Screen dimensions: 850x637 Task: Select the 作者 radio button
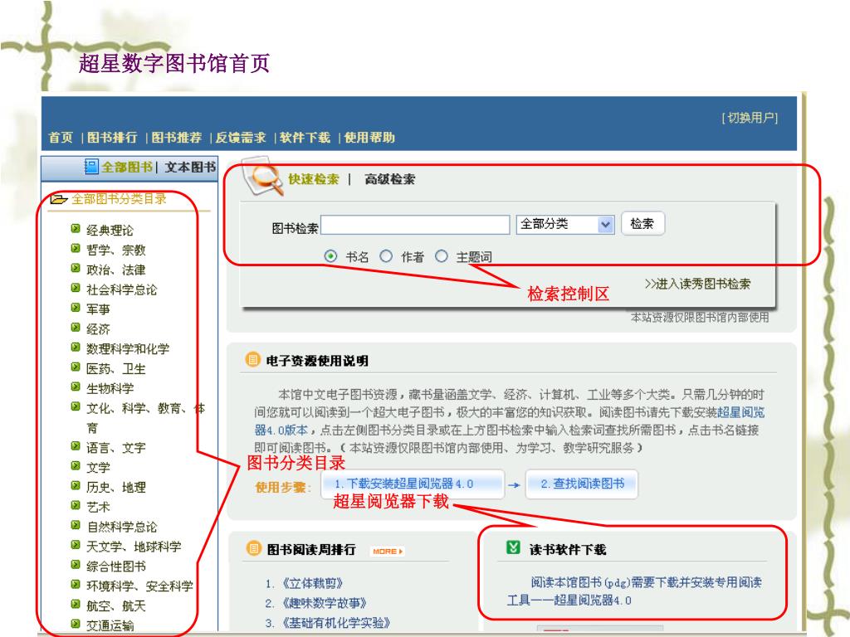pyautogui.click(x=386, y=256)
